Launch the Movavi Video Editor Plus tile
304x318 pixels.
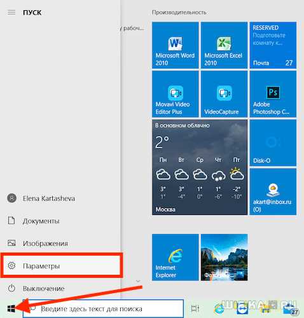[x=175, y=94]
